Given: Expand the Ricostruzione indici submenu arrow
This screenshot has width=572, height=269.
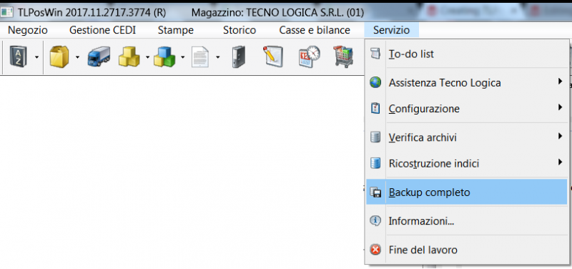Looking at the screenshot, I should [x=560, y=162].
